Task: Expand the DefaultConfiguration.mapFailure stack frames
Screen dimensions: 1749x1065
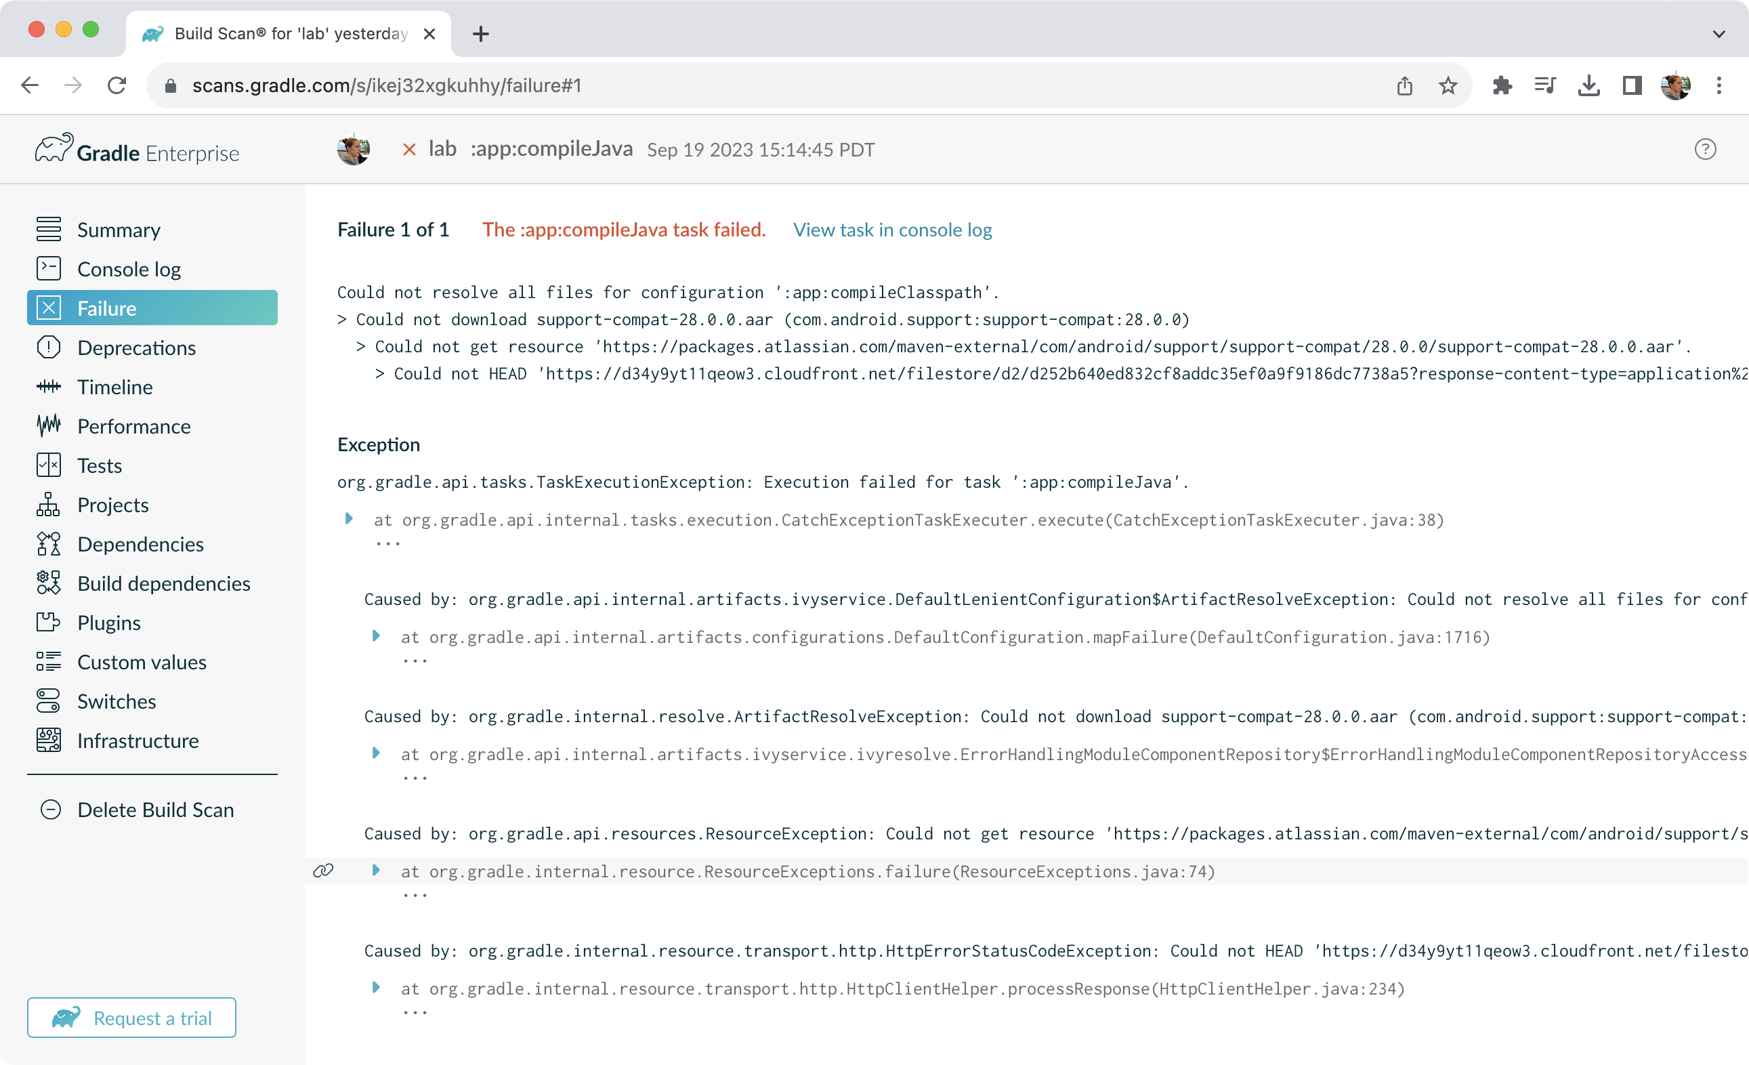Action: pyautogui.click(x=375, y=636)
